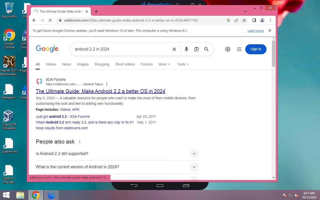Go to the Google homepage logo

click(47, 49)
